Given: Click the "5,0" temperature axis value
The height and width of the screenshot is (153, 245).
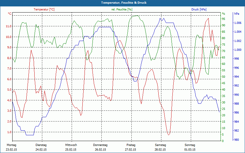Looking at the screenshot, I should tap(9, 90).
